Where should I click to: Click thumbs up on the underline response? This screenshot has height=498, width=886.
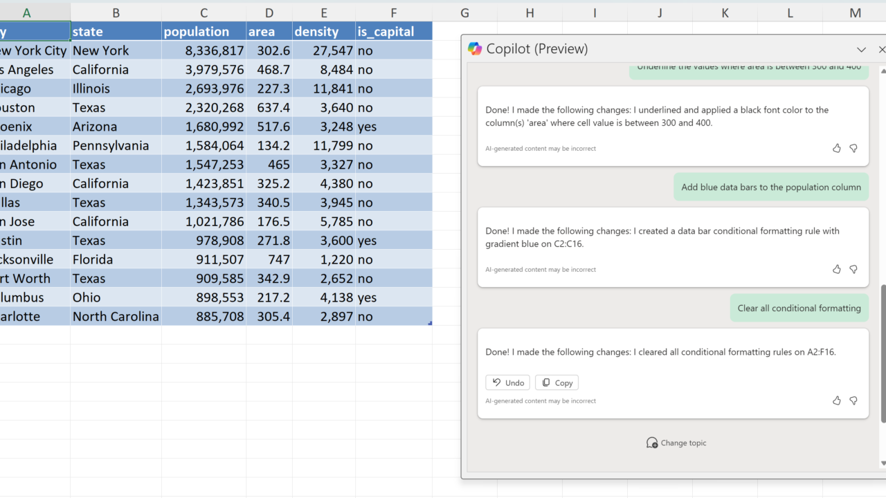[x=836, y=148]
